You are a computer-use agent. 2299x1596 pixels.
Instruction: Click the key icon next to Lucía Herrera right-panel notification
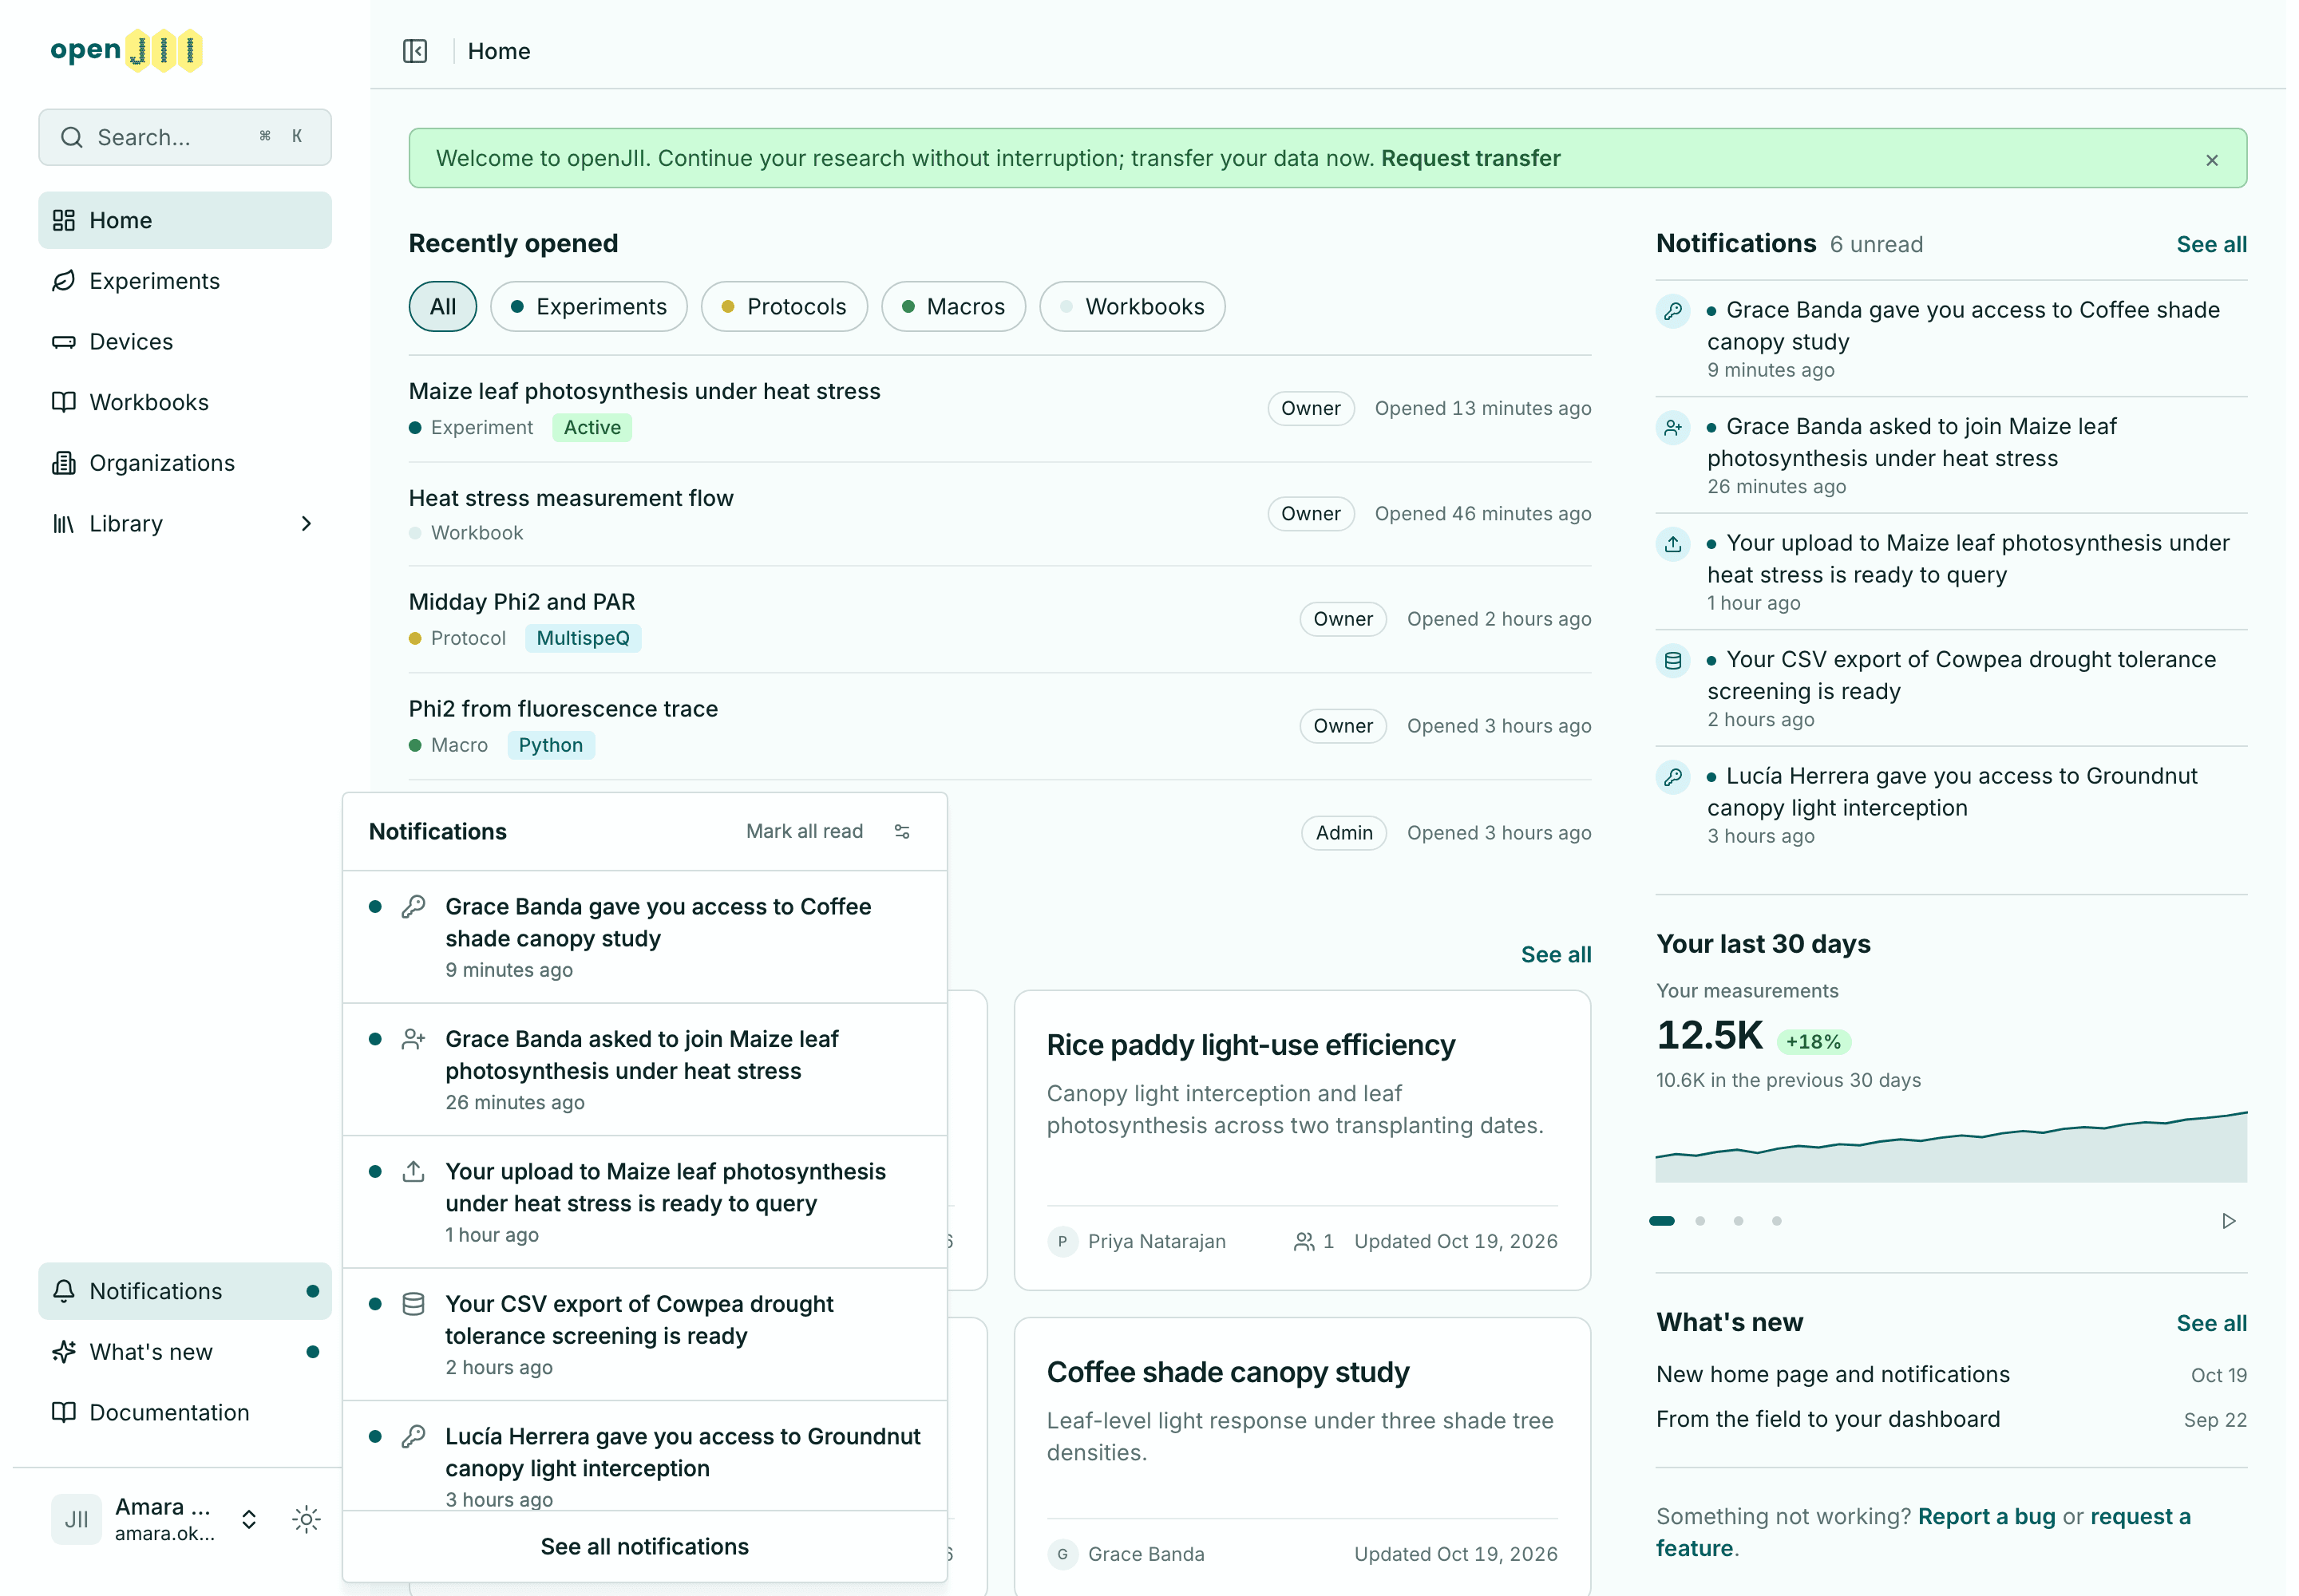pos(1672,777)
